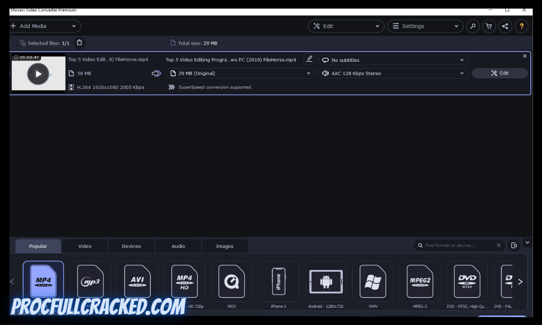The height and width of the screenshot is (325, 542).
Task: Select the WMV format preset
Action: [x=373, y=281]
